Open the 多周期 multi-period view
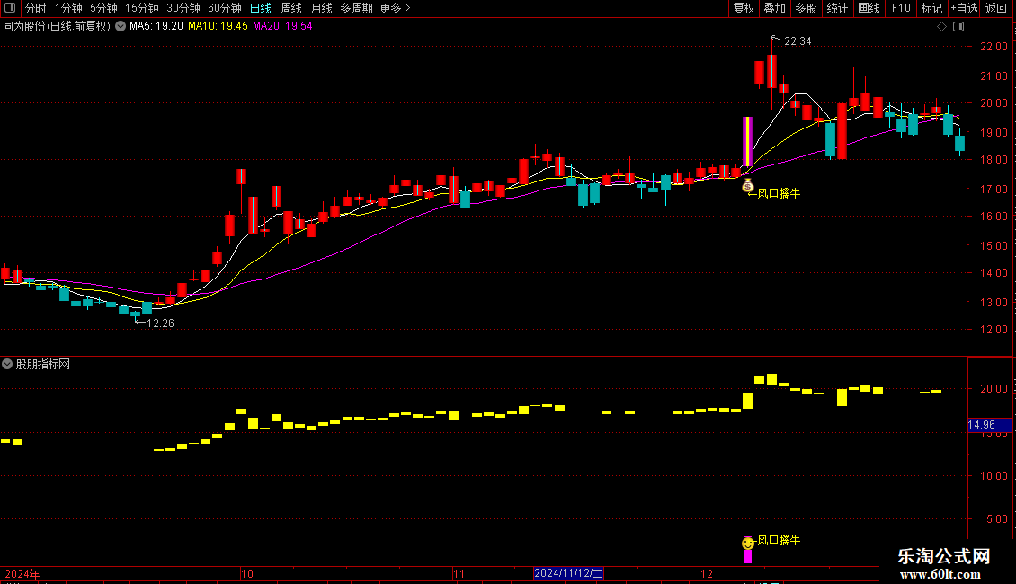 point(356,8)
